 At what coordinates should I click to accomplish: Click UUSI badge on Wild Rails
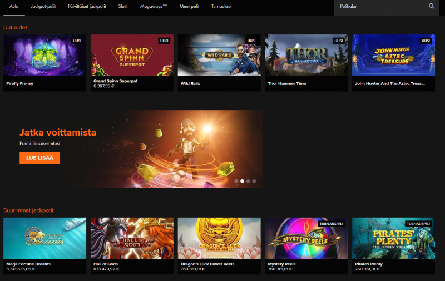point(251,41)
